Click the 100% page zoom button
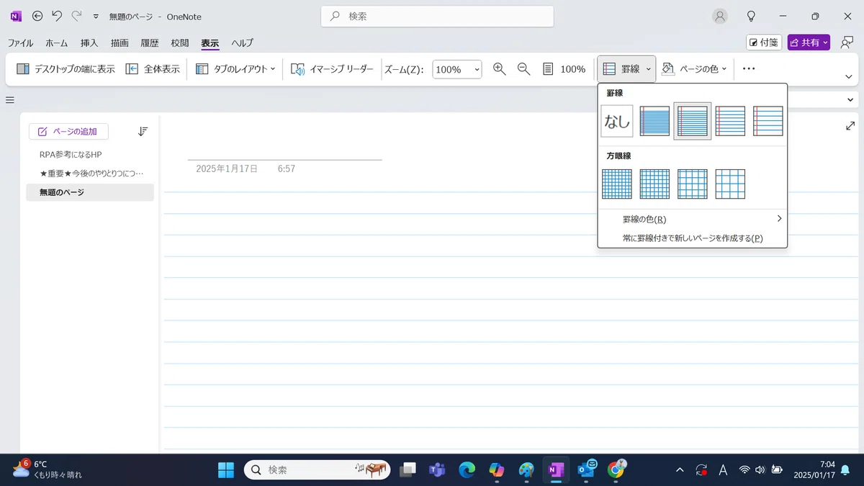 564,69
